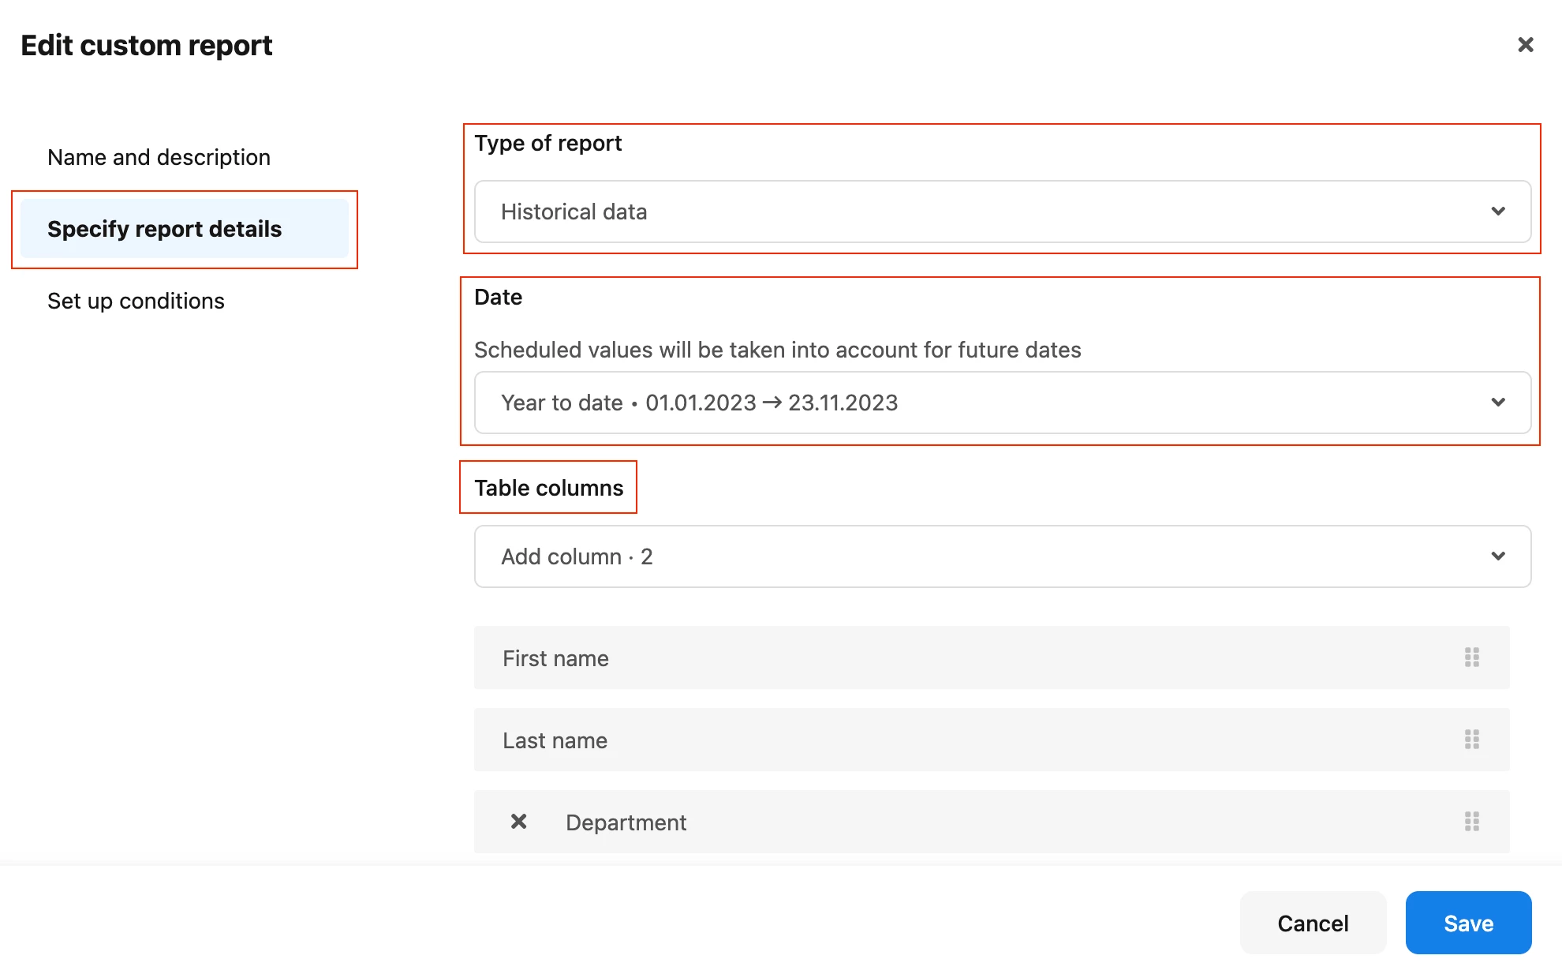The width and height of the screenshot is (1562, 974).
Task: Remove the Department column
Action: point(518,822)
